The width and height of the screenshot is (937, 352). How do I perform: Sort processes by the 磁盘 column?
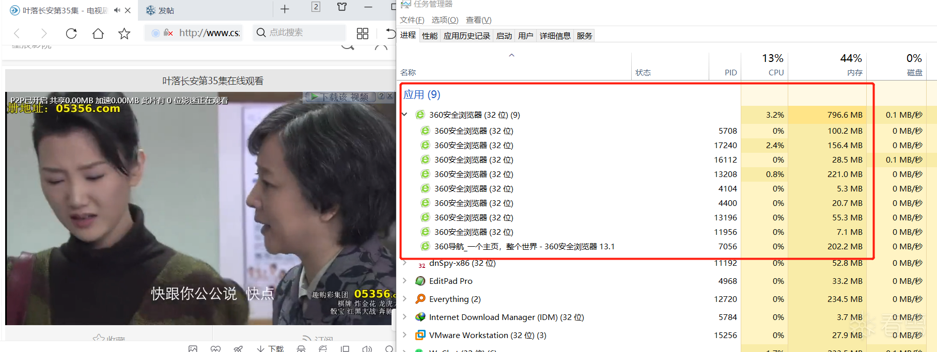coord(897,66)
